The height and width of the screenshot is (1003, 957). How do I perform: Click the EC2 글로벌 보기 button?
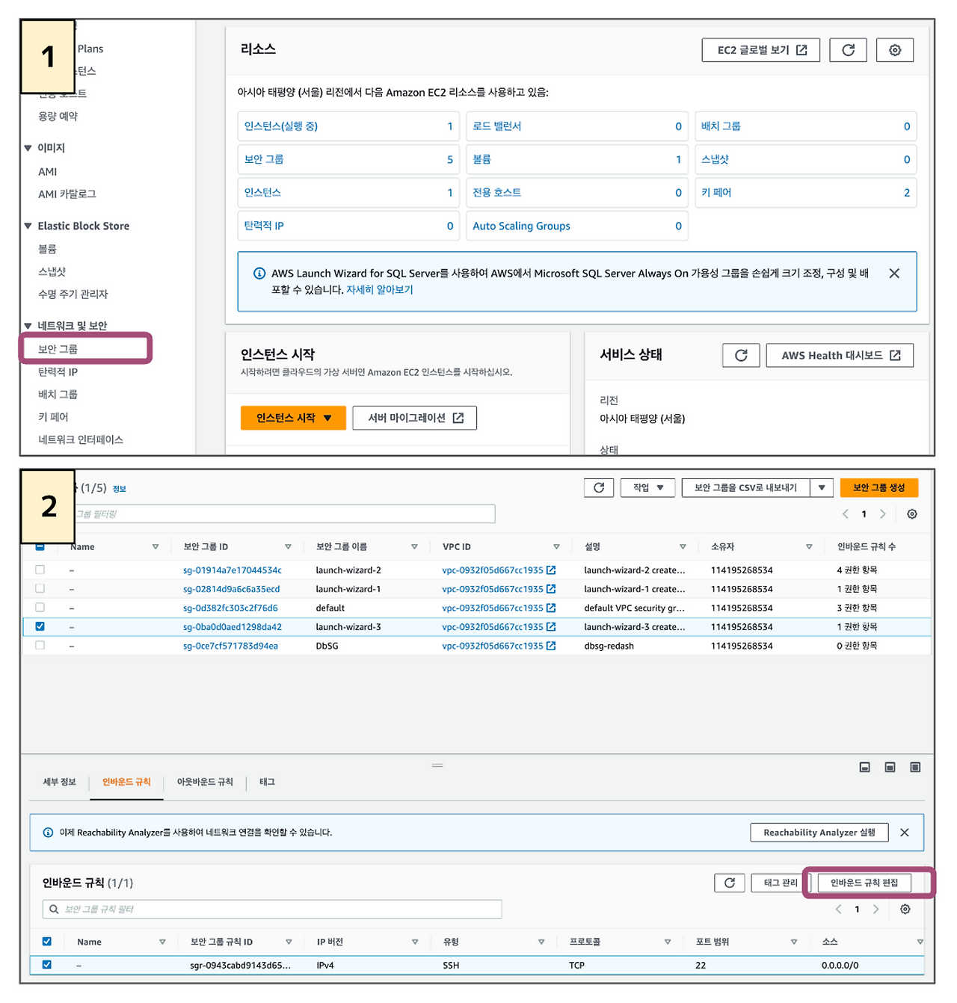click(x=761, y=50)
